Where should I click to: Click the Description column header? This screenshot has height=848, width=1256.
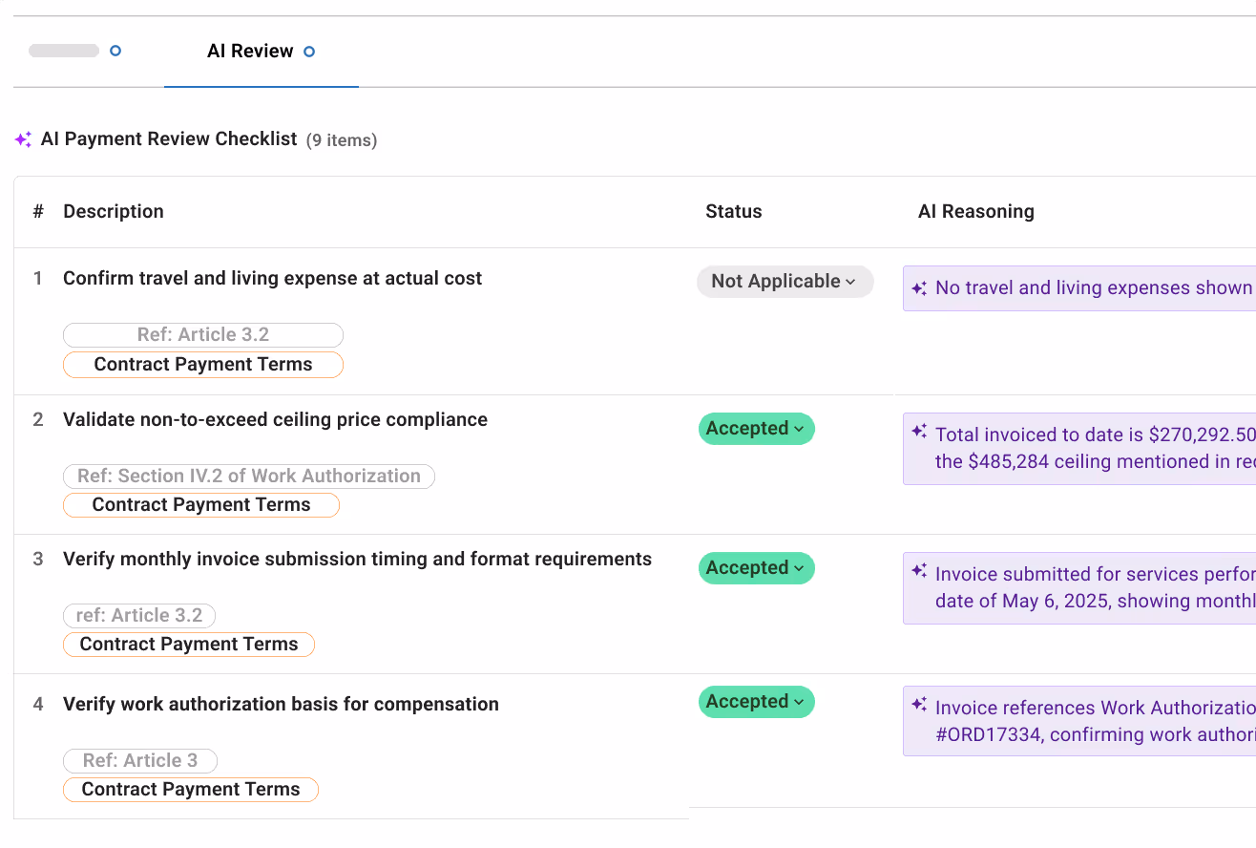tap(114, 212)
